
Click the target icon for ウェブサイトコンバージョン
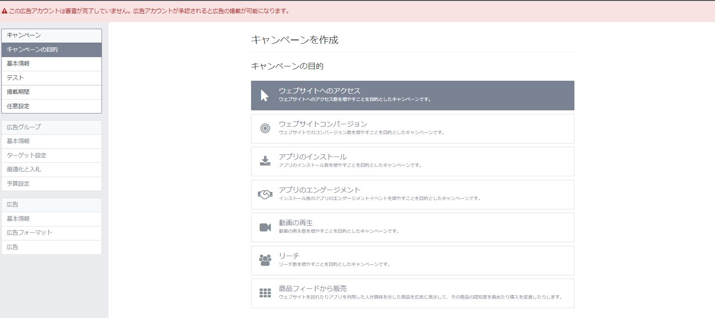pyautogui.click(x=265, y=129)
